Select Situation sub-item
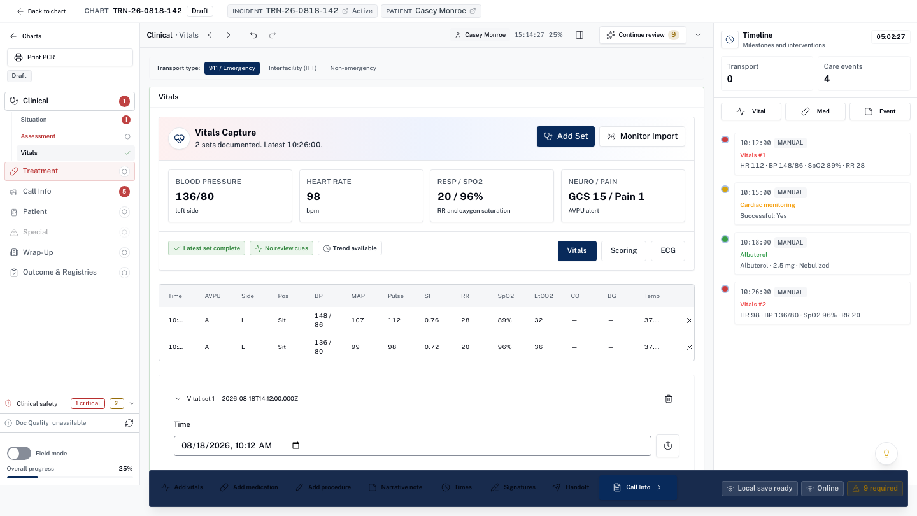This screenshot has height=516, width=917. pos(75,120)
